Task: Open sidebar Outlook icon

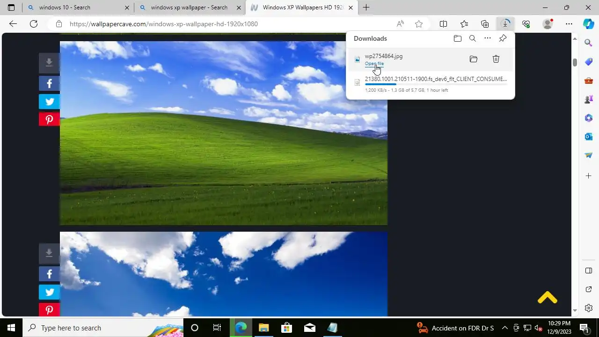Action: point(589,137)
